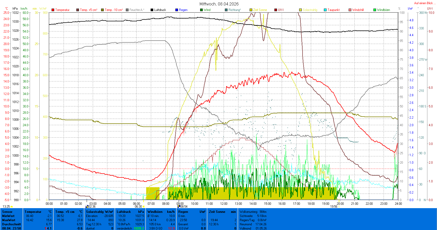The width and height of the screenshot is (437, 230).
Task: Select the Windböen column header in table
Action: pyautogui.click(x=155, y=212)
